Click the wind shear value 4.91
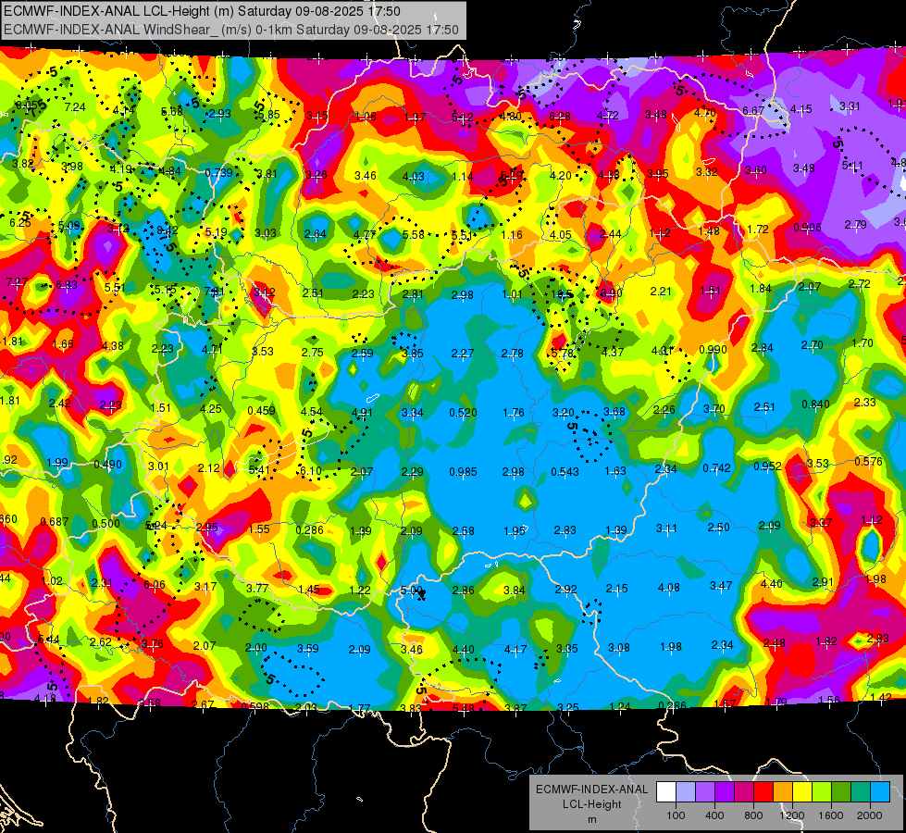 (x=362, y=413)
